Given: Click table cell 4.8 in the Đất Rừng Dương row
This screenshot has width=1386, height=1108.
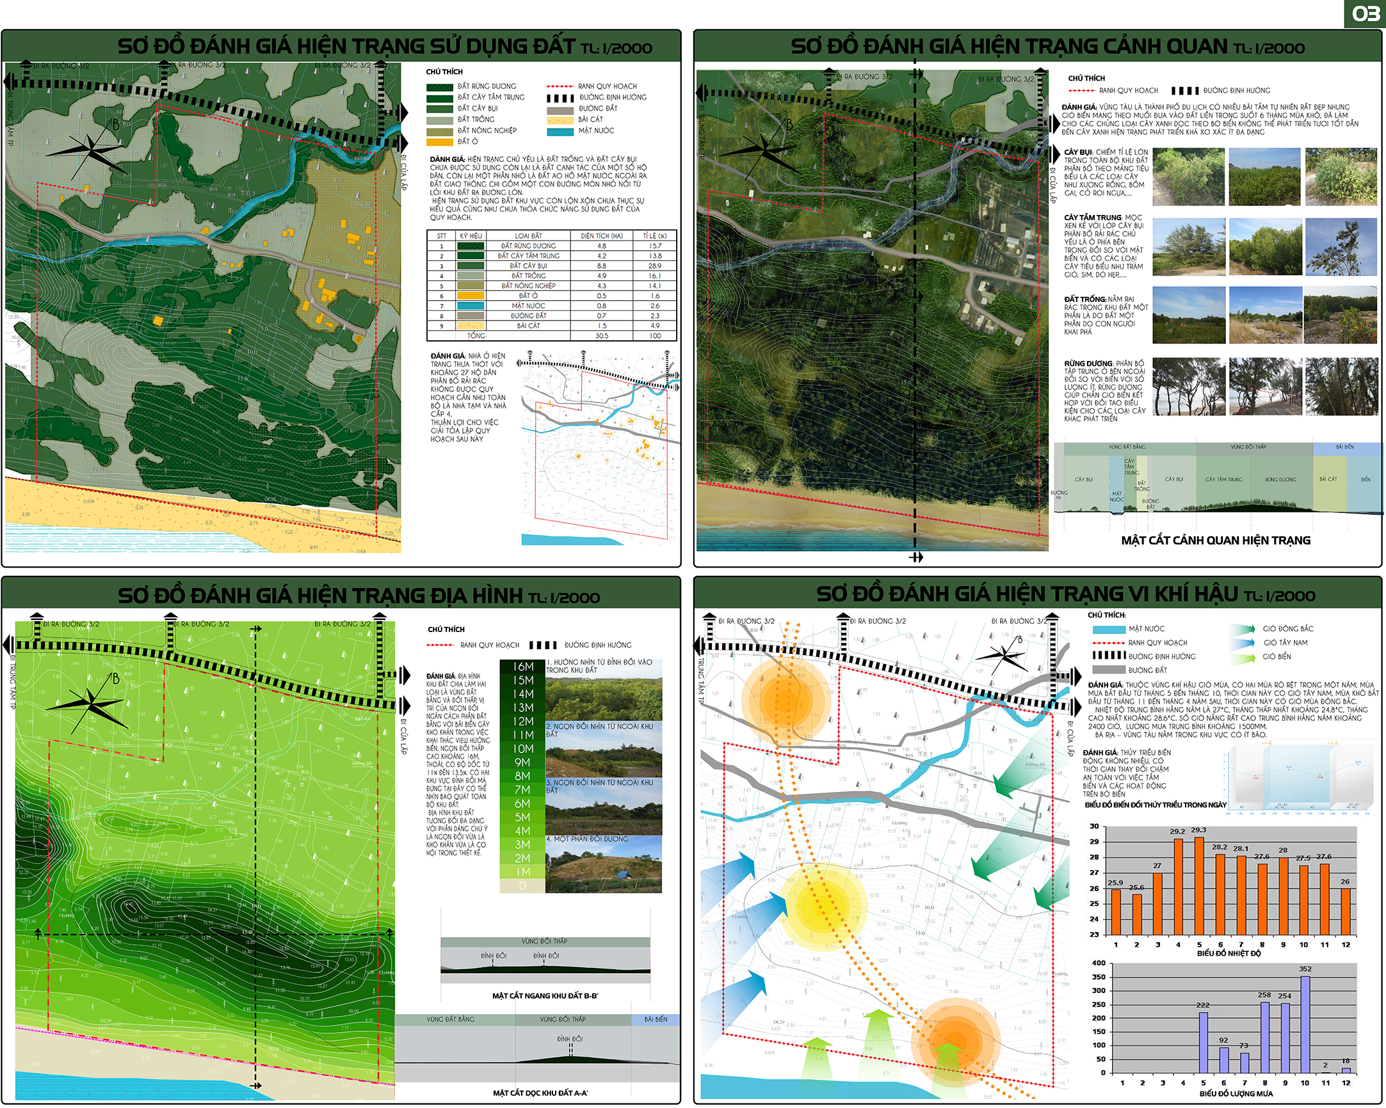Looking at the screenshot, I should click(x=601, y=246).
